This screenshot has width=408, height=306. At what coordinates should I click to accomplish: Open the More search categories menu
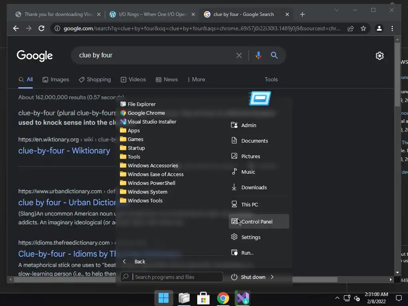[x=196, y=79]
